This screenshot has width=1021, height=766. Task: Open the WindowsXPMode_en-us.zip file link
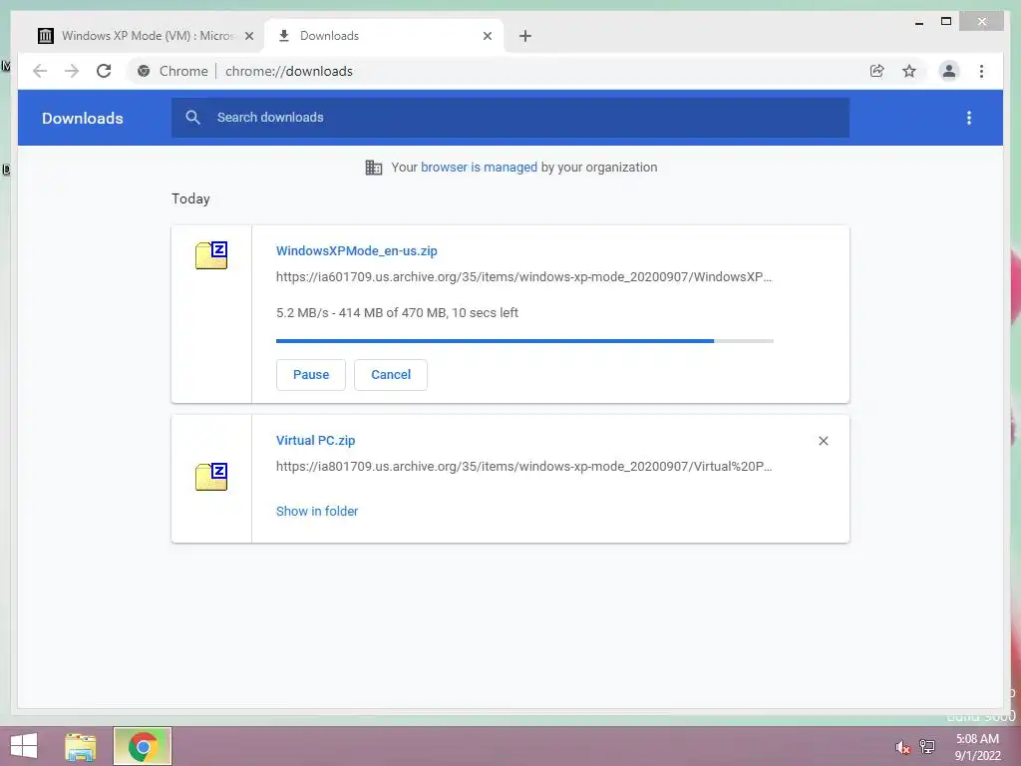[357, 250]
